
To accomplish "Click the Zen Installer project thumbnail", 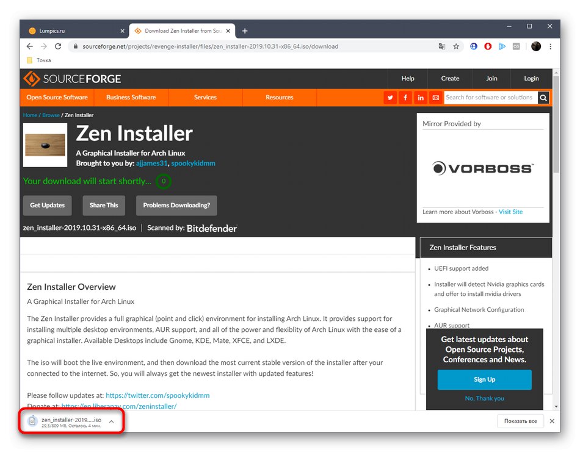I will click(45, 145).
